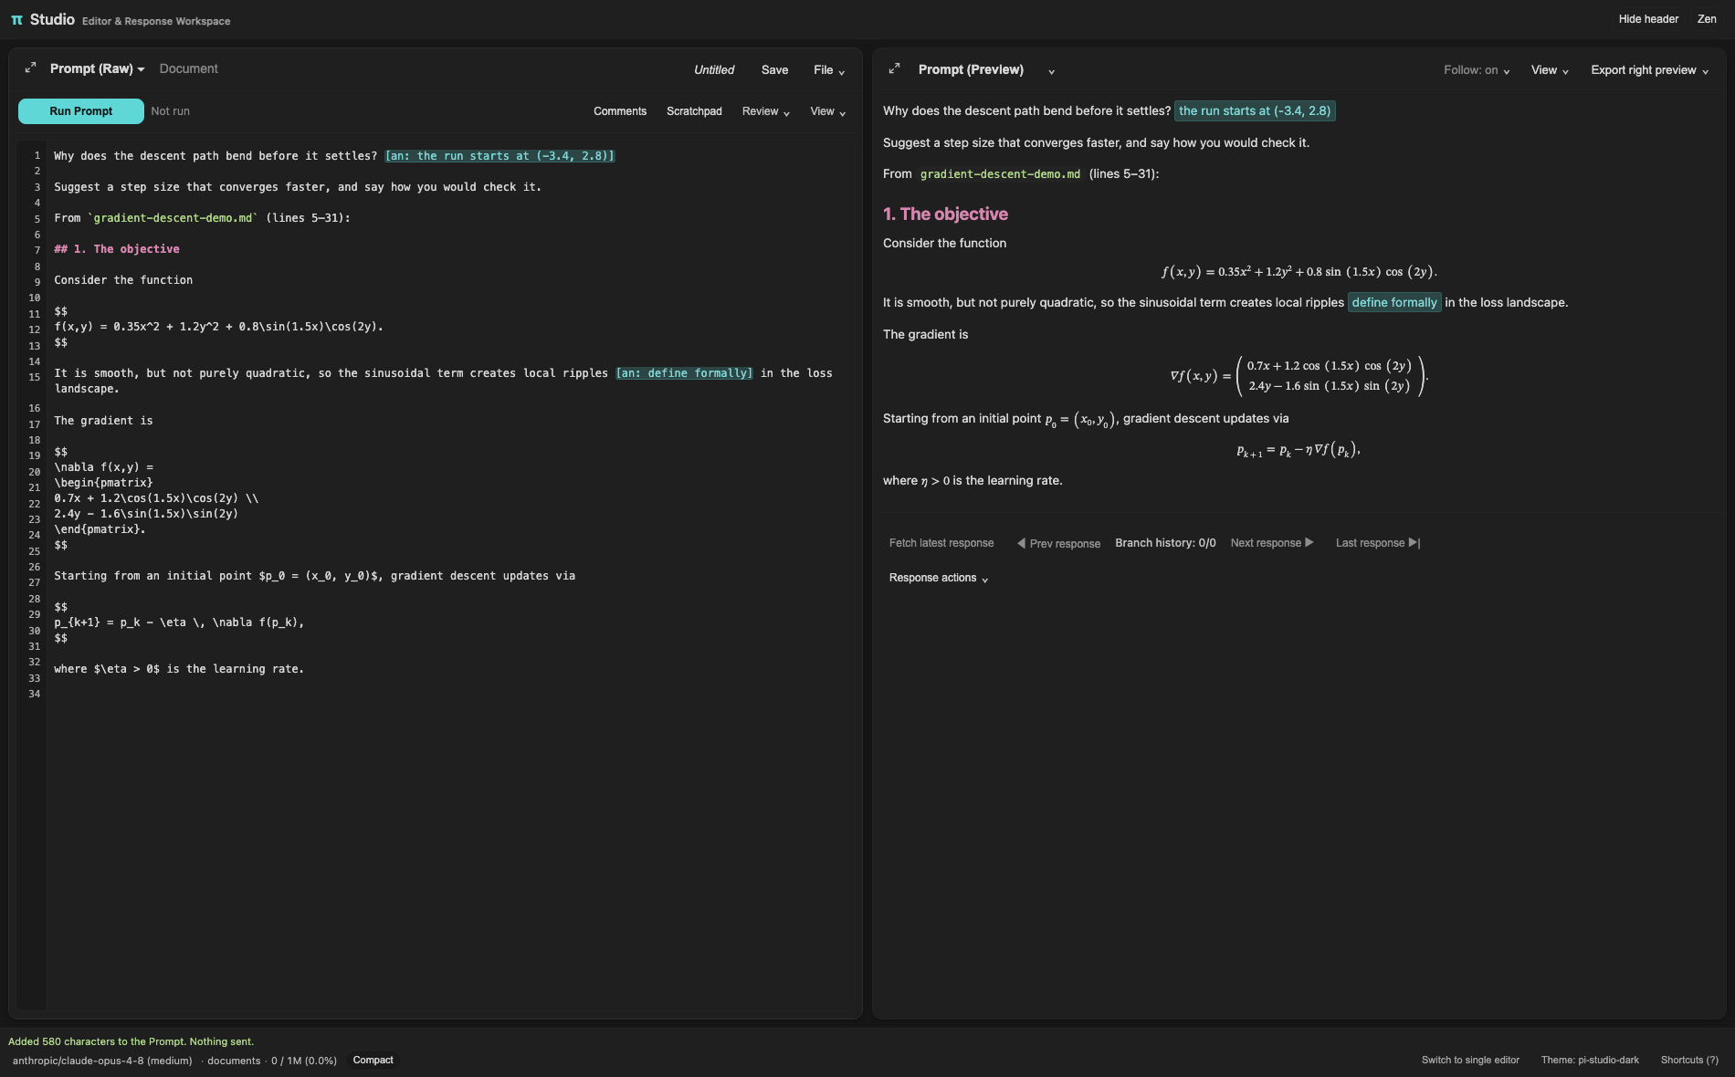Click the '[an: define formally]' annotation in editor
This screenshot has width=1735, height=1077.
coord(685,373)
